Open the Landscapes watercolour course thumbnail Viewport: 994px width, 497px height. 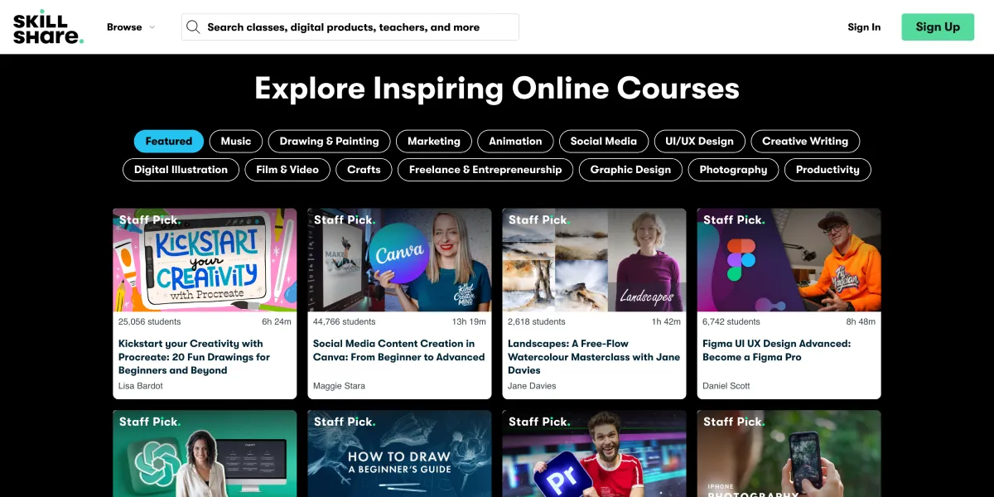pyautogui.click(x=594, y=260)
